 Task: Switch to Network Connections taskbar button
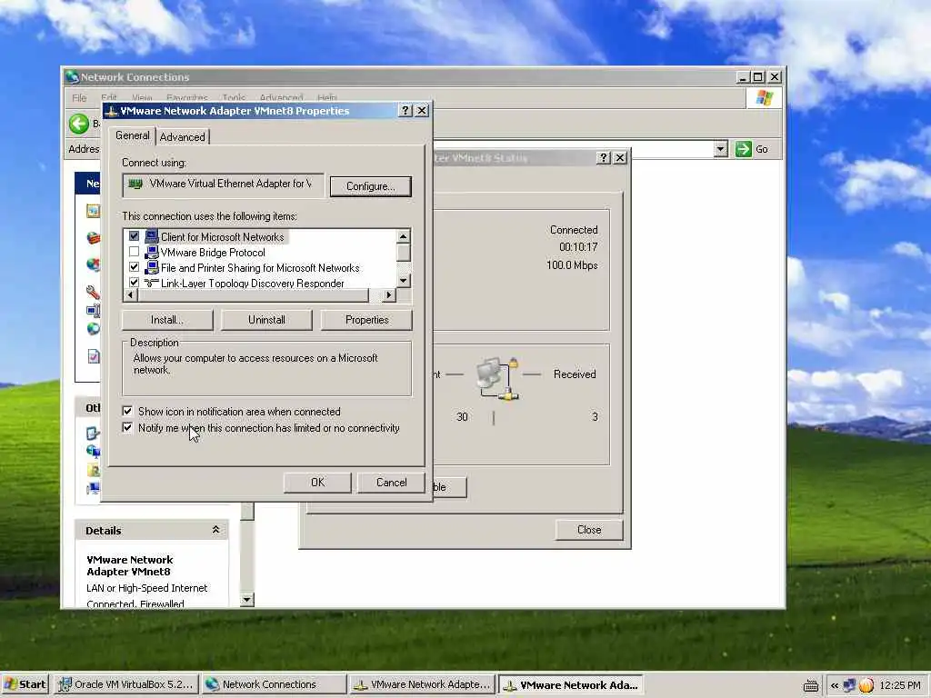tap(273, 684)
